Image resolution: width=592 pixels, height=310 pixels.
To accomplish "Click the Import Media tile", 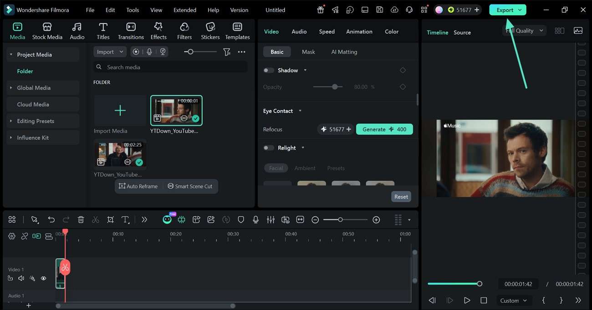I will [x=120, y=110].
